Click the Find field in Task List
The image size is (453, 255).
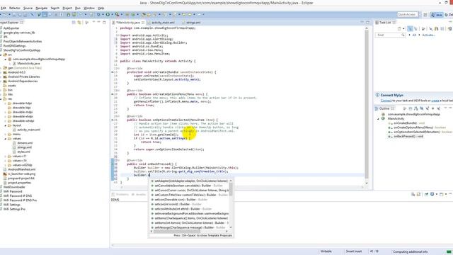pos(390,35)
